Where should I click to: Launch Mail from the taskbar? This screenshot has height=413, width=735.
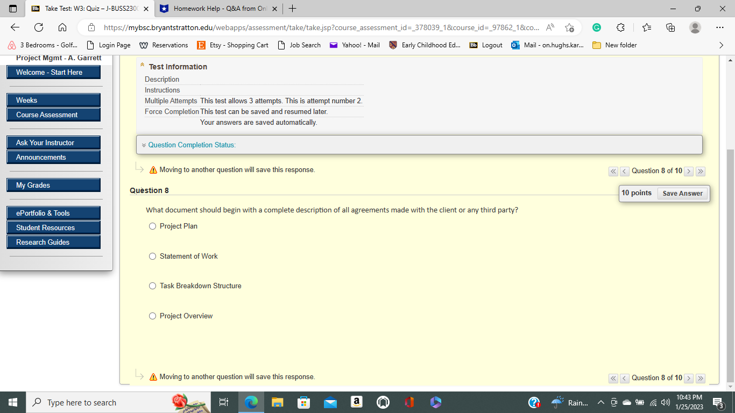coord(330,402)
